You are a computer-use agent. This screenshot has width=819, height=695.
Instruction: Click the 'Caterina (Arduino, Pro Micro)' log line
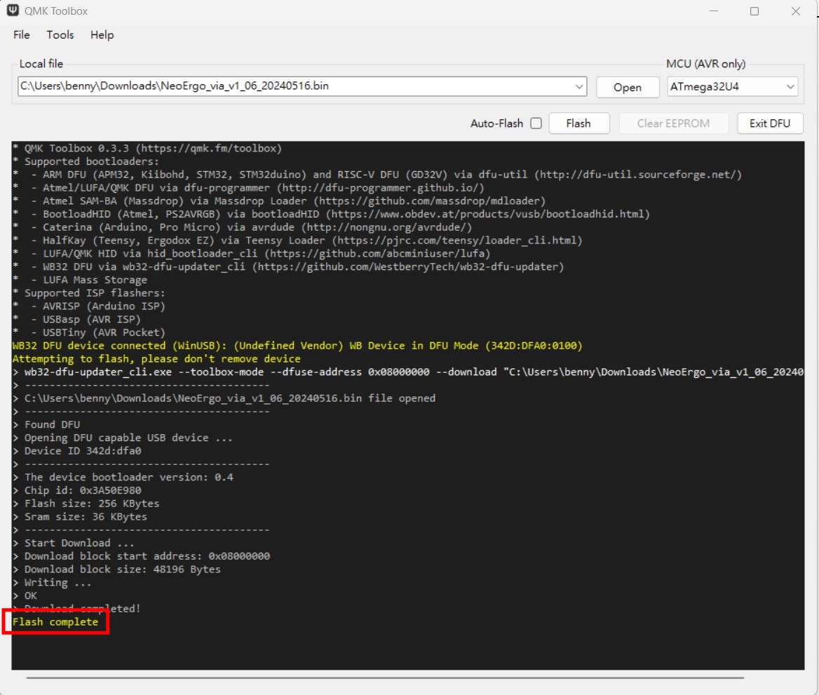243,227
